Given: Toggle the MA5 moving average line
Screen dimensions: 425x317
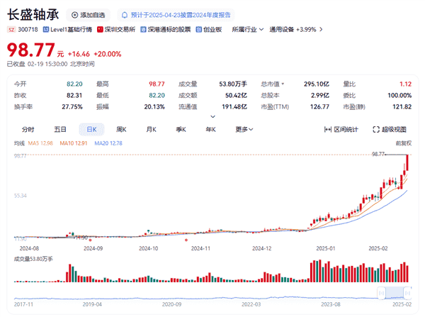Looking at the screenshot, I should pyautogui.click(x=40, y=143).
